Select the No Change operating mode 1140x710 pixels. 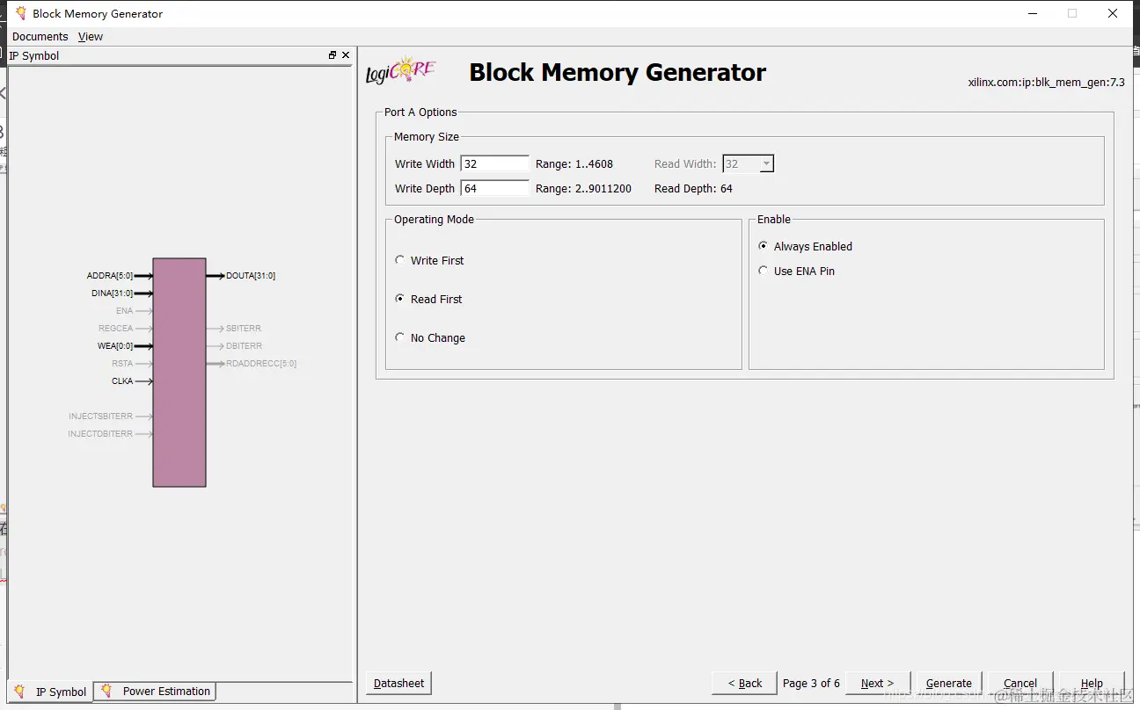coord(400,337)
